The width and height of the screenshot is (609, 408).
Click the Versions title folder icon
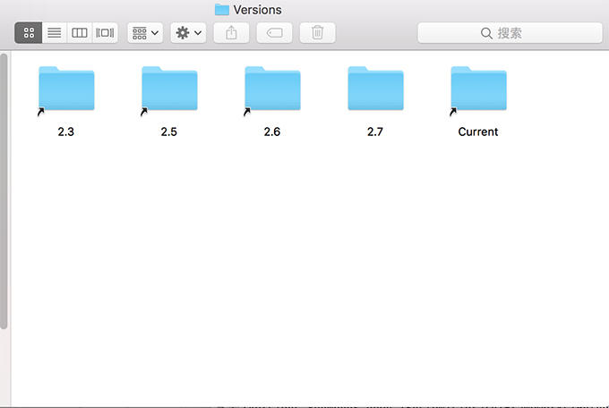(222, 10)
